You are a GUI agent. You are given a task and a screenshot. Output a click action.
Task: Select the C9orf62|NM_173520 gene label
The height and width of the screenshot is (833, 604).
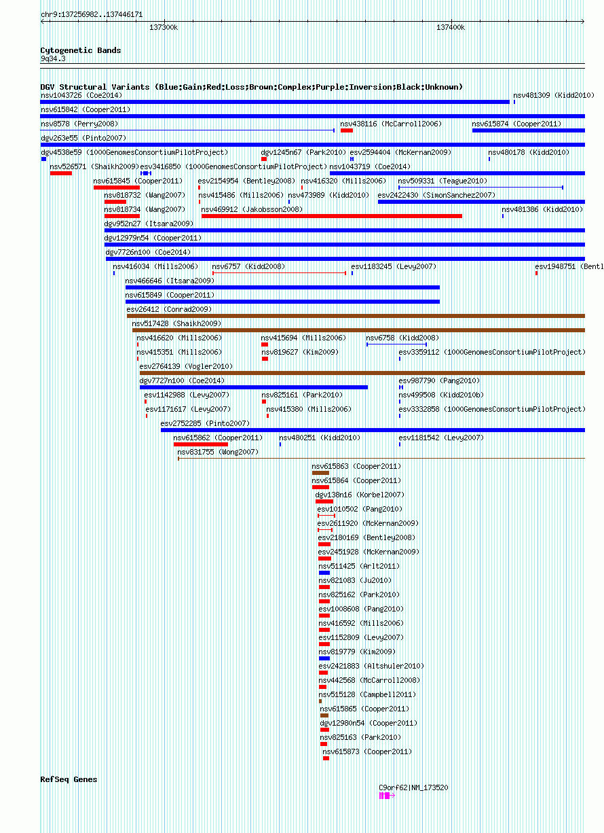pyautogui.click(x=413, y=788)
